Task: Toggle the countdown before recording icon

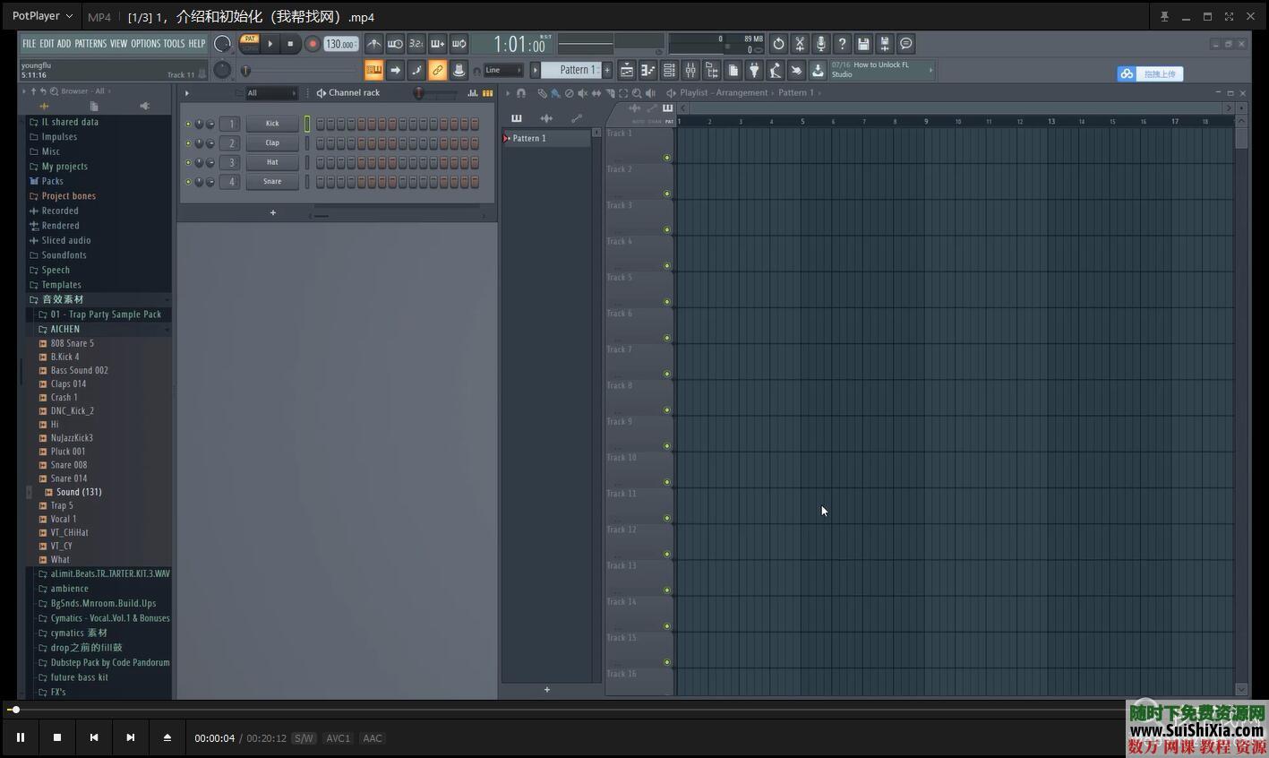Action: [x=416, y=44]
